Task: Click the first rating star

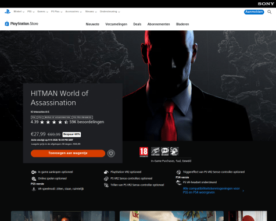Action: [x=42, y=122]
